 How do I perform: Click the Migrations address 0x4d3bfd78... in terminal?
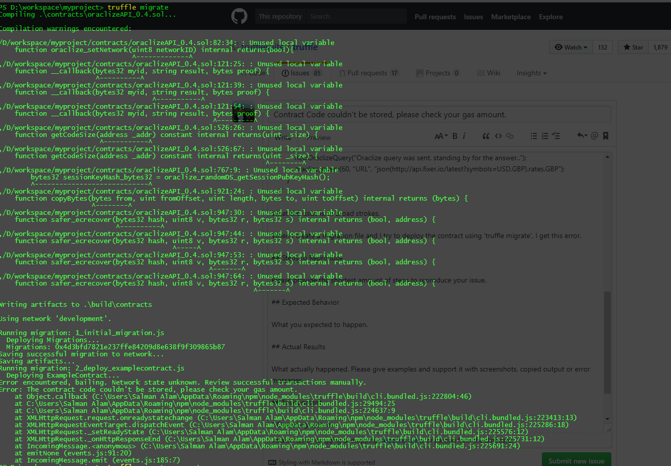coord(140,347)
